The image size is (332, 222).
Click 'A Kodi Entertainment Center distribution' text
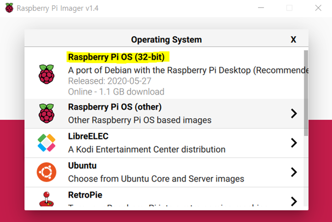[147, 150]
